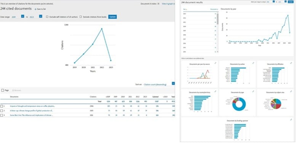The height and width of the screenshot is (146, 297).
Task: Expand the Documents by subject area chart
Action: point(291,91)
